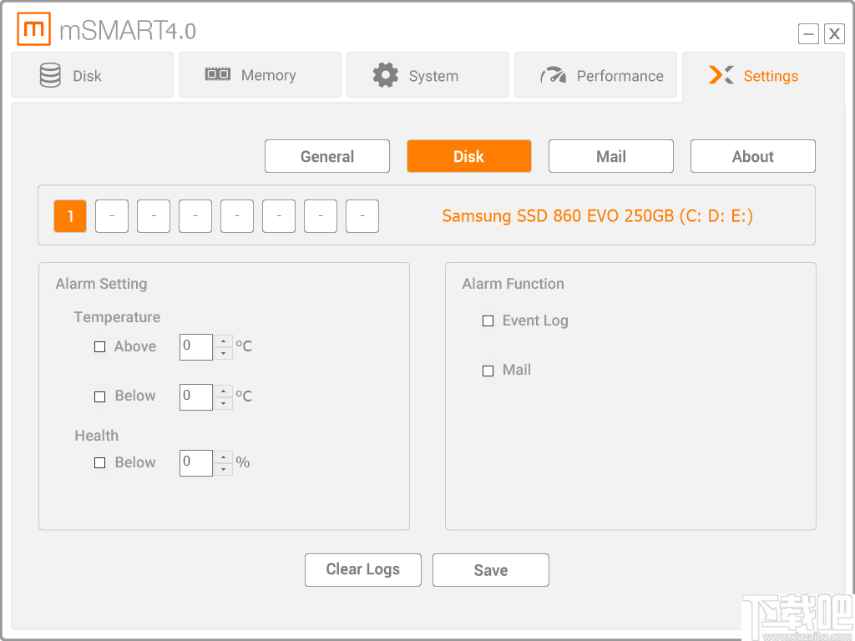
Task: Click the second empty disk slot
Action: pos(112,215)
